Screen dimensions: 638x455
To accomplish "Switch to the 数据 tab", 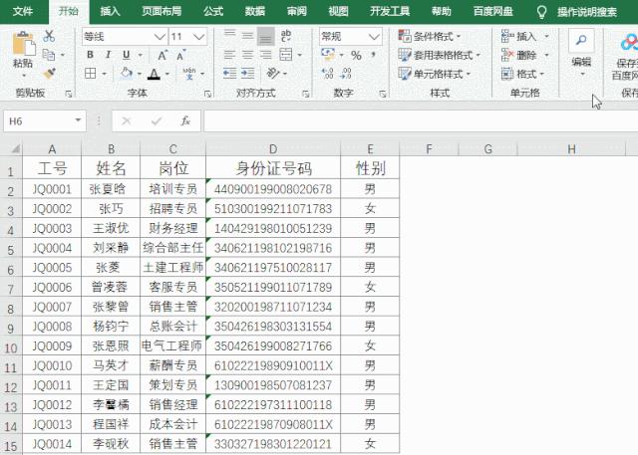I will (x=255, y=11).
